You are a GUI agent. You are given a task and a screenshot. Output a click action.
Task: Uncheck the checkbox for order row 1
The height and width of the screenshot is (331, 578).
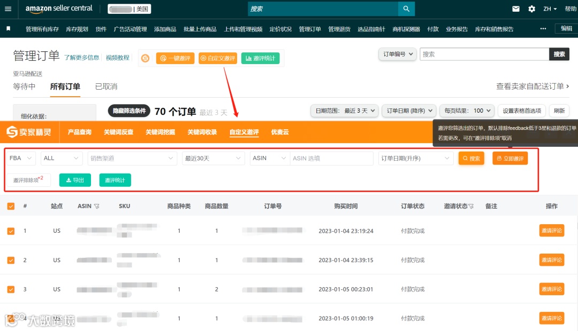pos(11,231)
